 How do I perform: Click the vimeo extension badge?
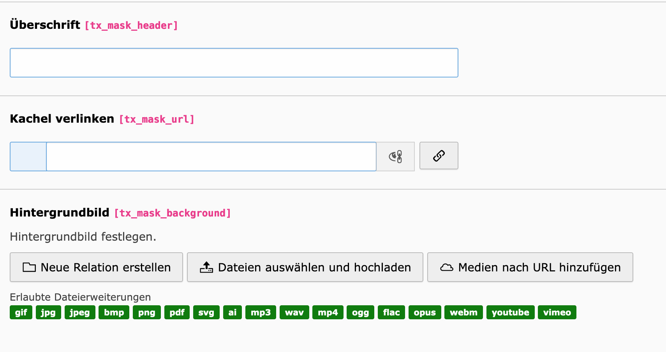coord(557,312)
